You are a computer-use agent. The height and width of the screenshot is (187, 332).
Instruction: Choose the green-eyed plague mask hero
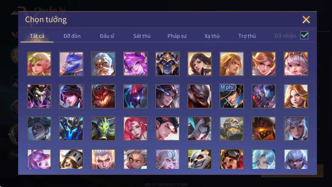[x=39, y=96]
